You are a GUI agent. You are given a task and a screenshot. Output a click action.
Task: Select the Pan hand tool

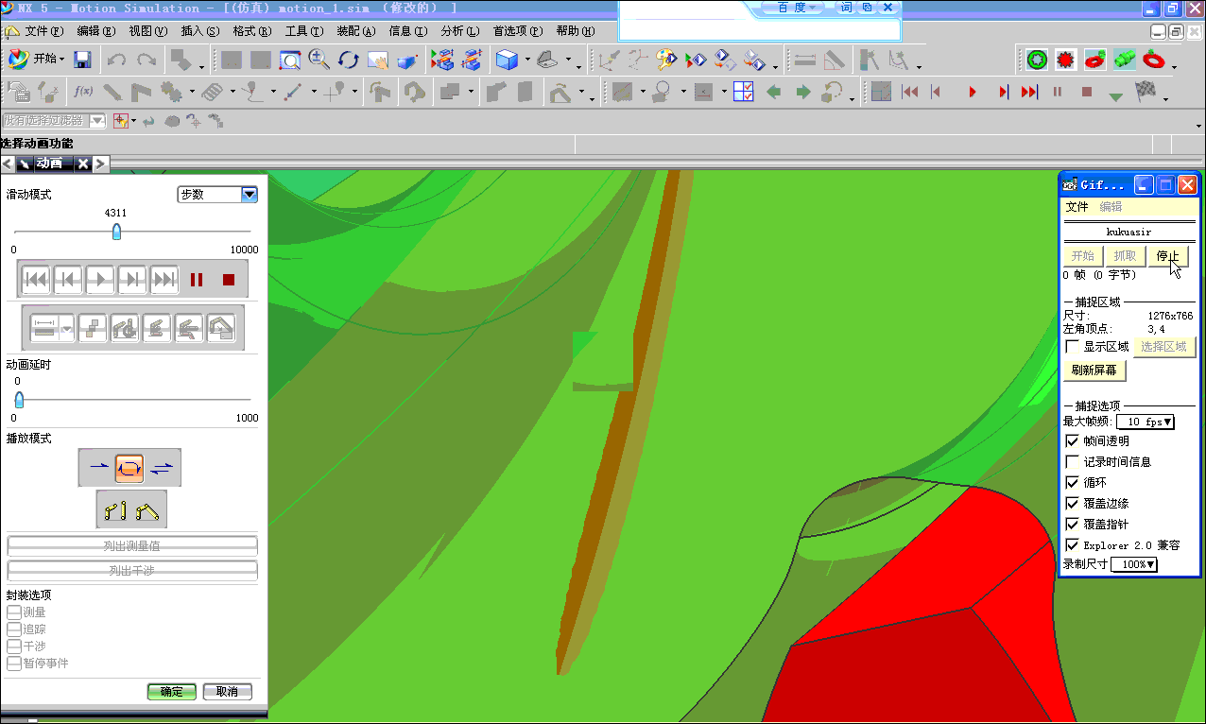pos(378,60)
